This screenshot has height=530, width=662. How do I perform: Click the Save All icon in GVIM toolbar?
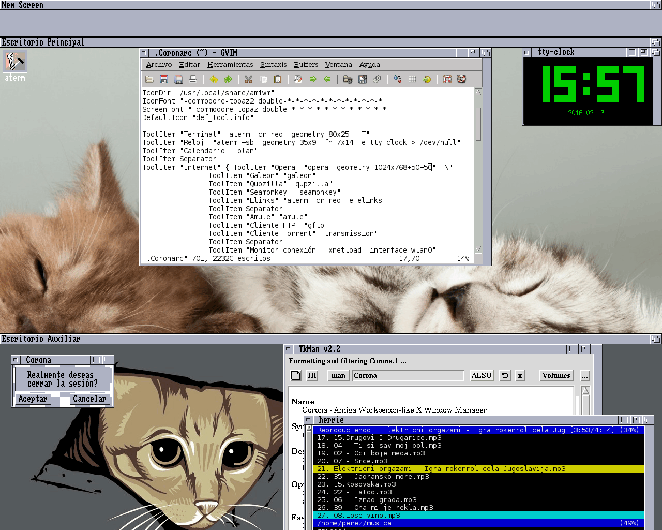click(178, 79)
